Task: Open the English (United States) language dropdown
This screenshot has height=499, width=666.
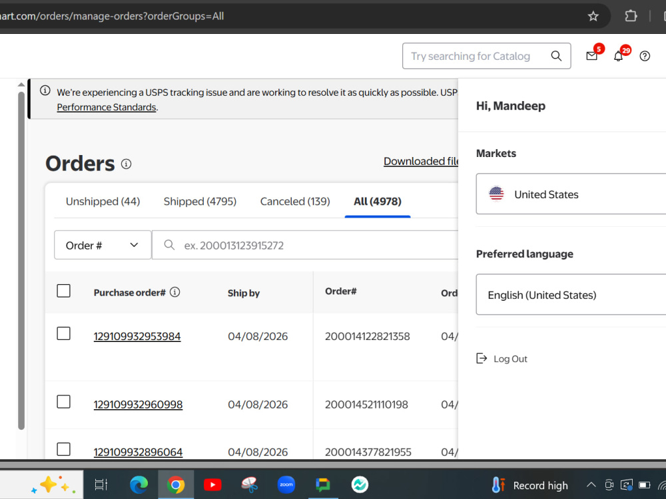Action: tap(571, 295)
